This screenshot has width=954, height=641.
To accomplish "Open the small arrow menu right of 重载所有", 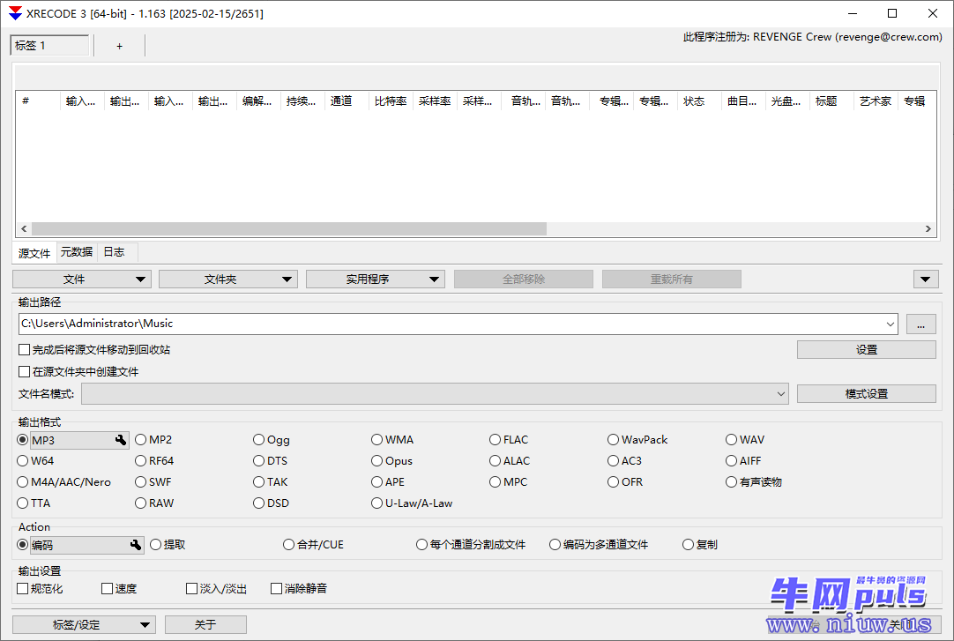I will click(925, 280).
